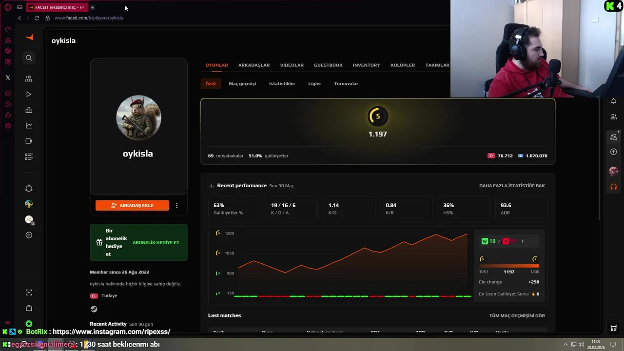The height and width of the screenshot is (351, 624).
Task: Open the FACEIT search icon
Action: click(x=29, y=58)
